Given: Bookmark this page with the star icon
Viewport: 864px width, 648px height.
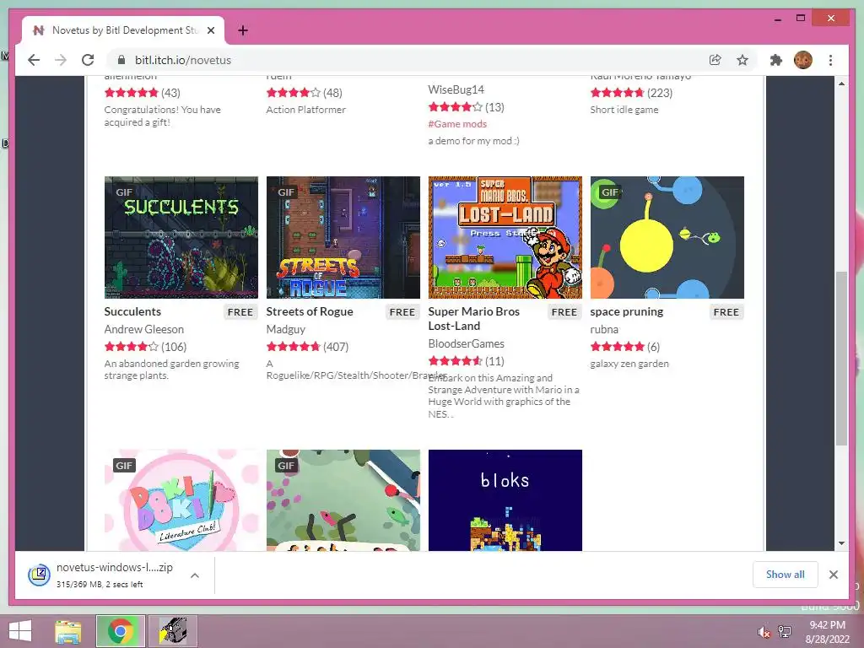Looking at the screenshot, I should click(x=742, y=60).
